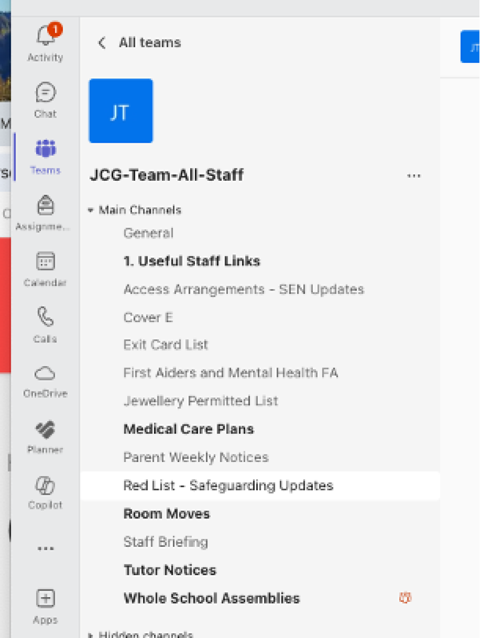Open more options for JCG-Team-All-Staff

413,176
